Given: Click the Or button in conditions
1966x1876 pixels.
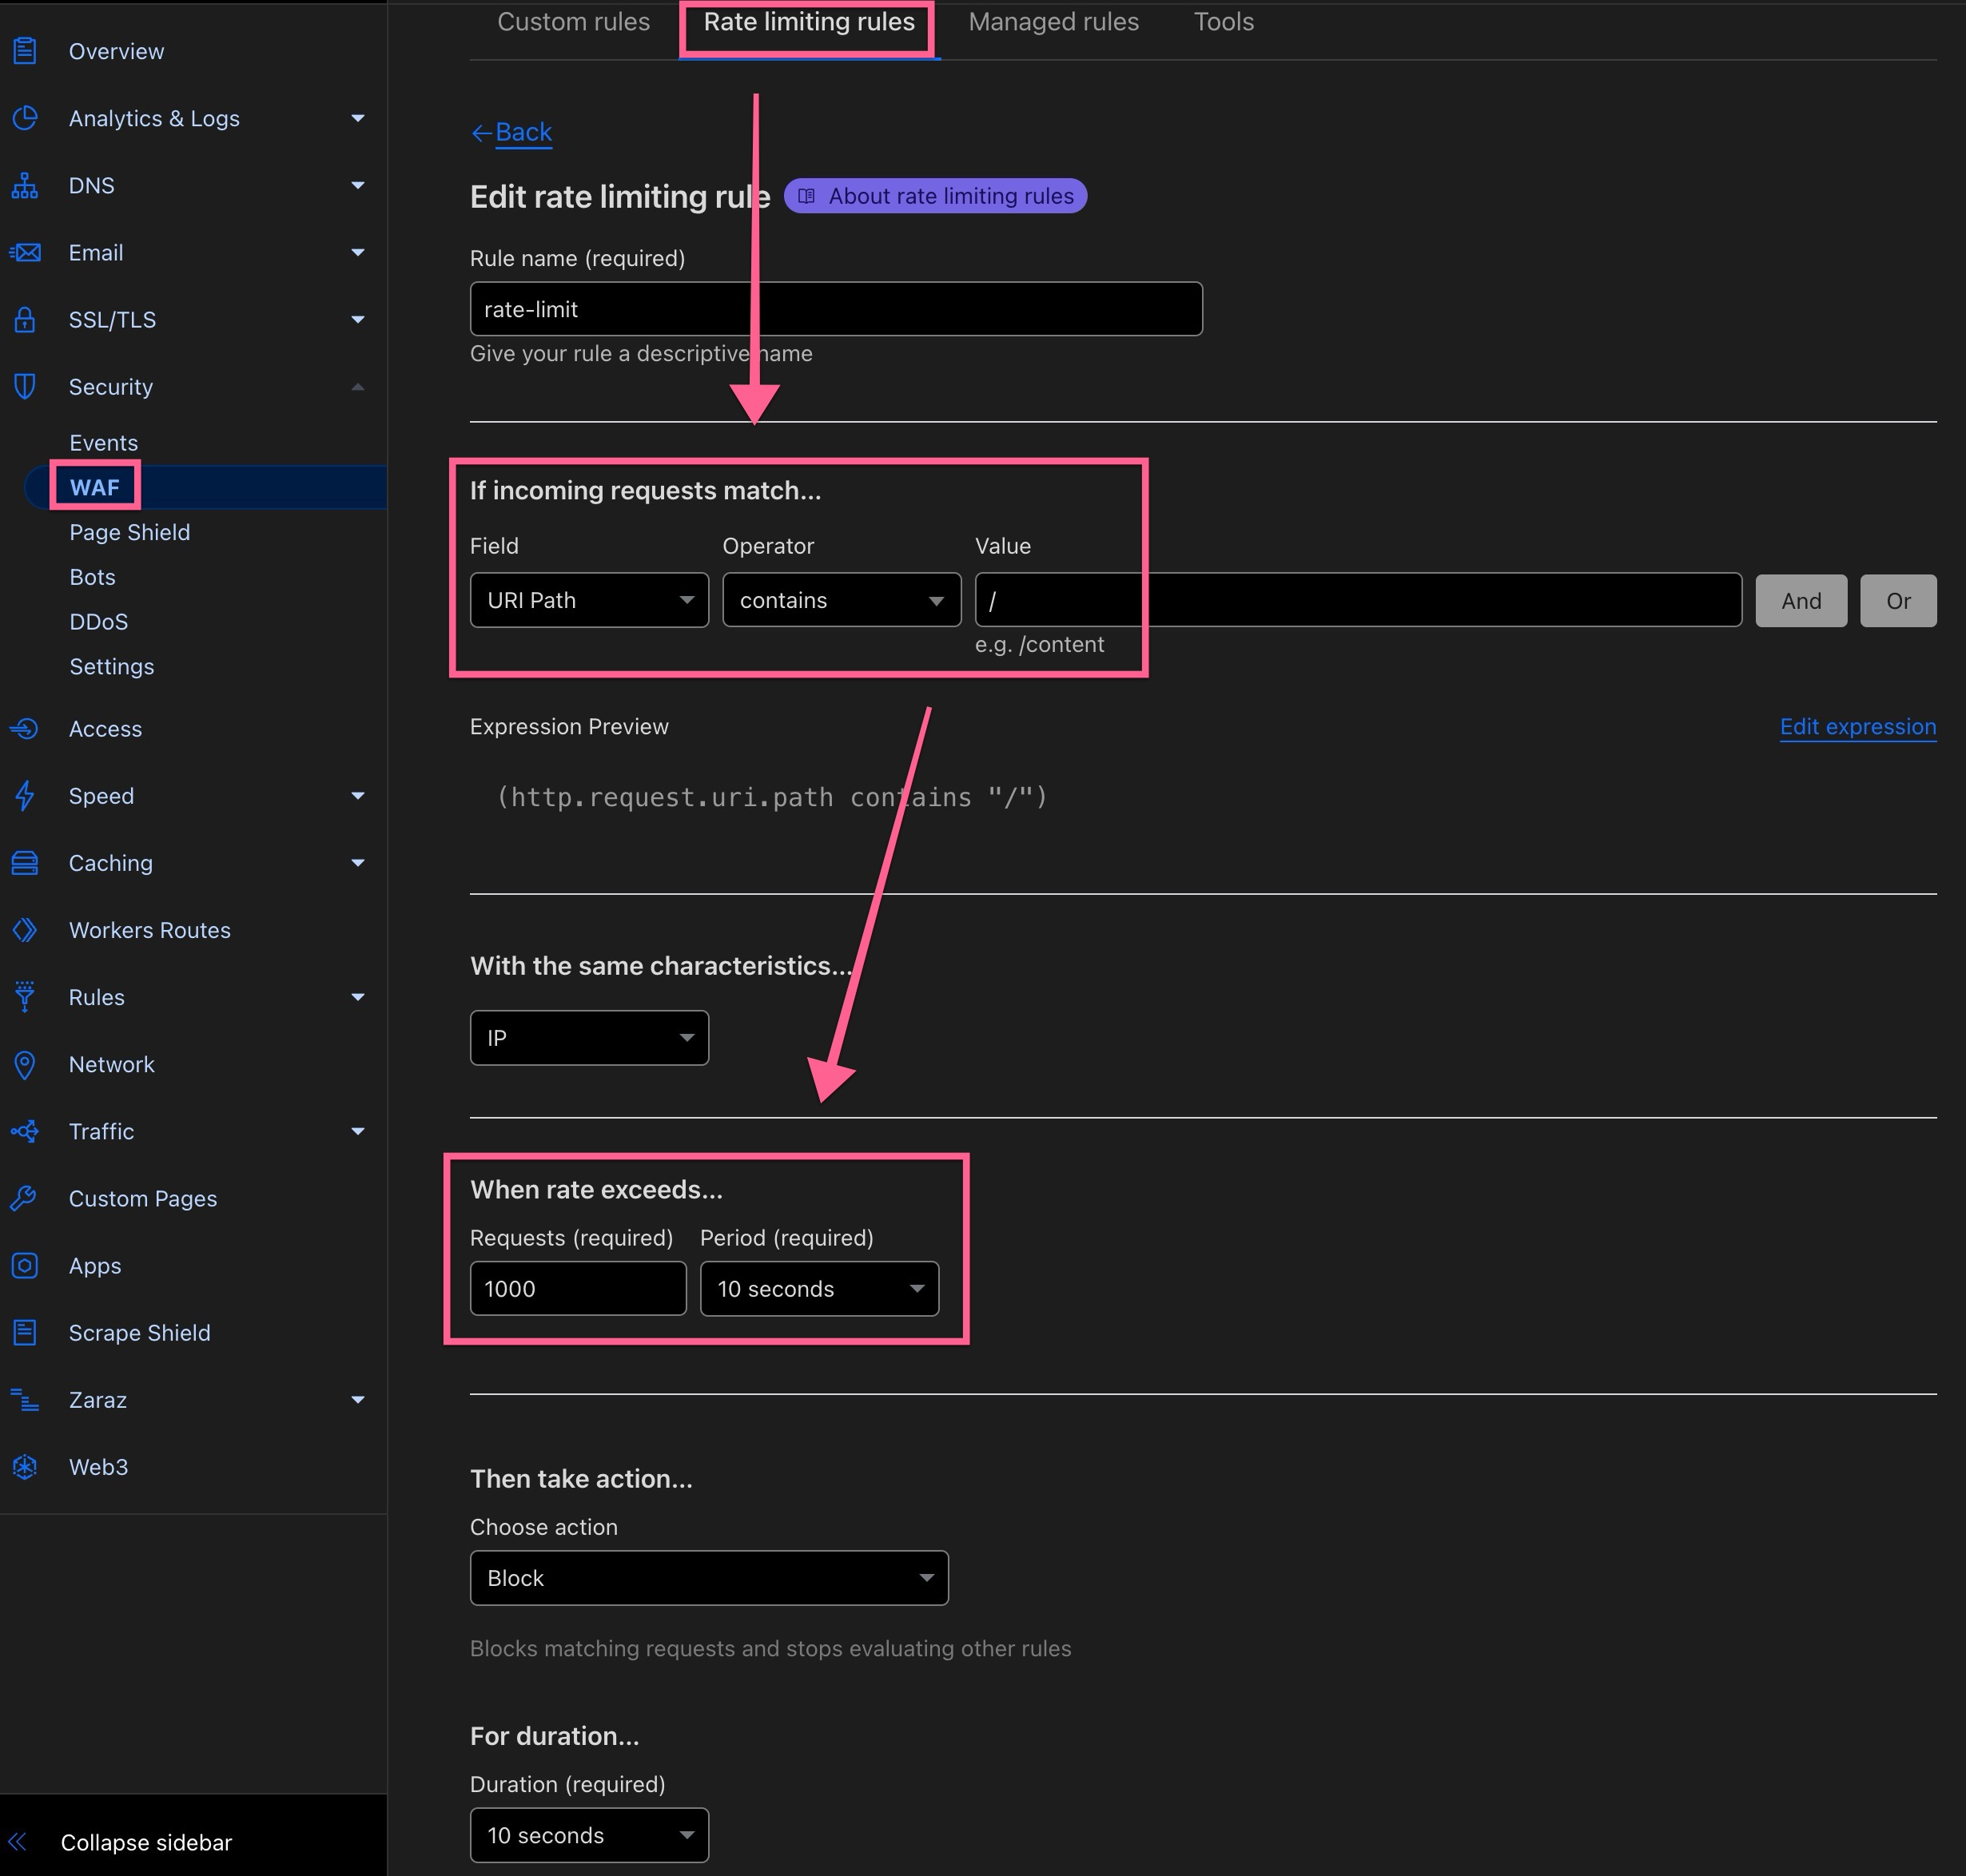Looking at the screenshot, I should click(1897, 598).
